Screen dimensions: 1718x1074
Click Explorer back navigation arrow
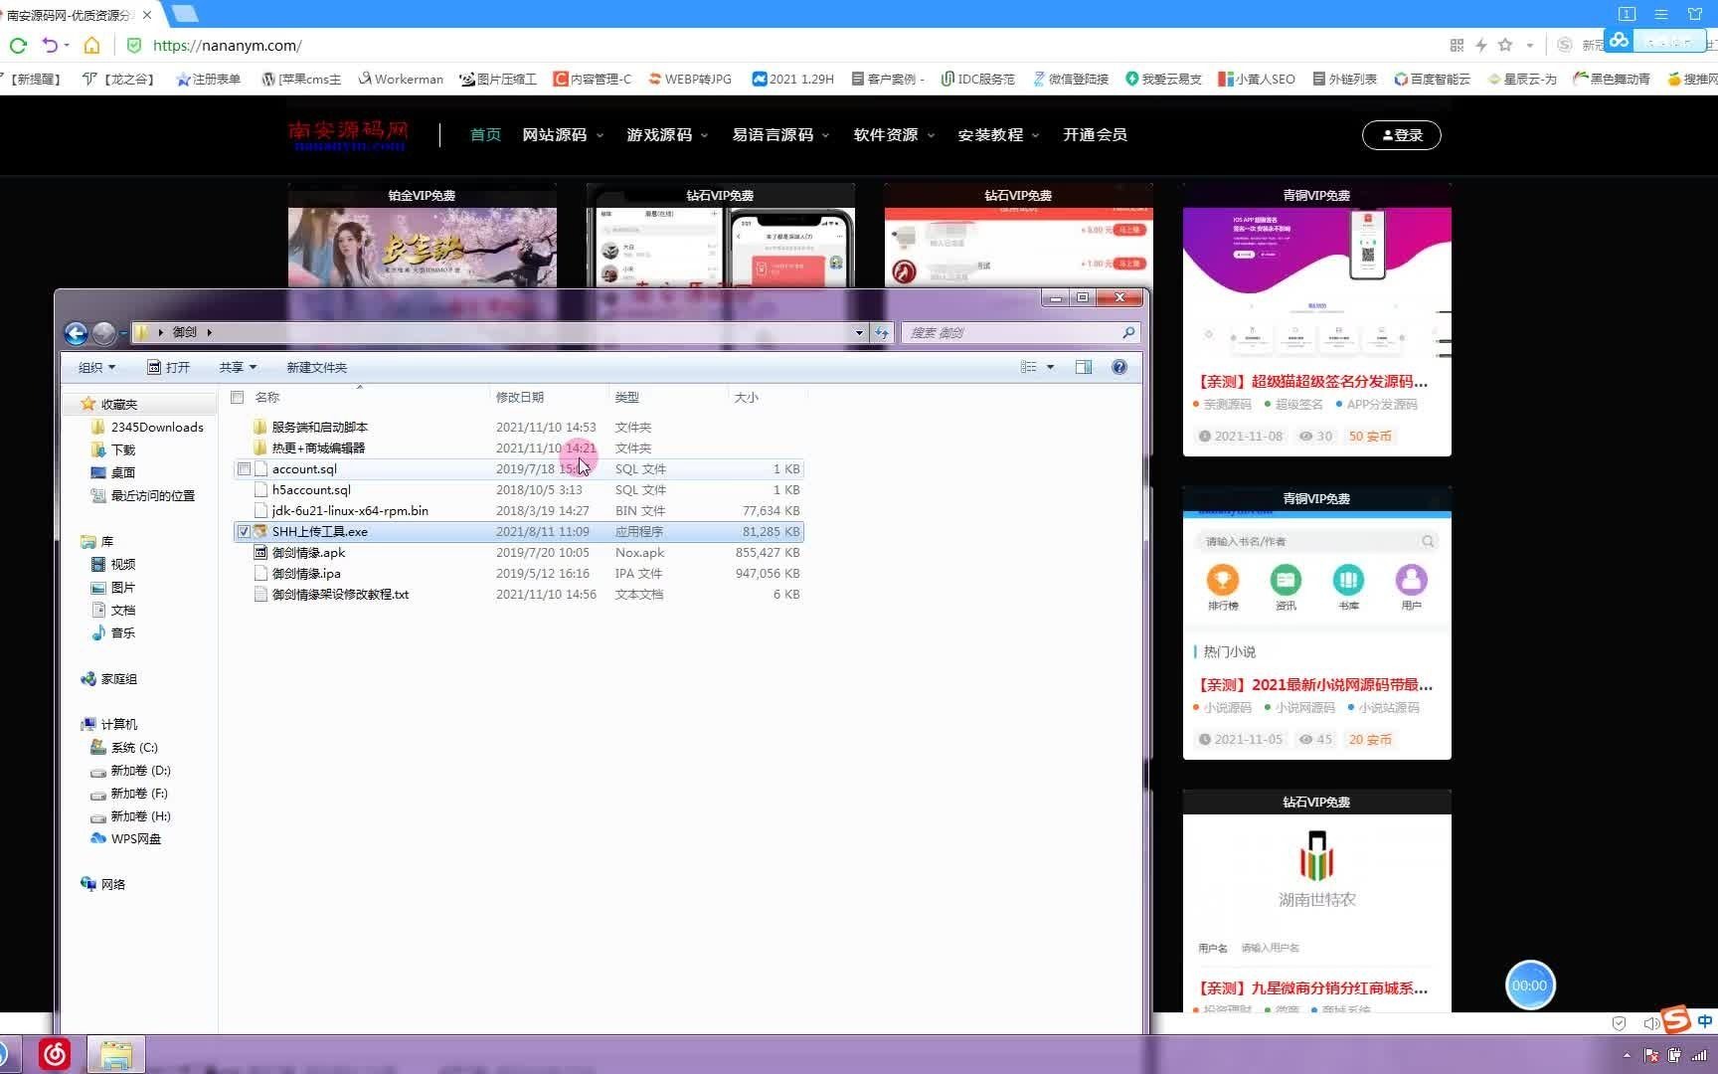[76, 332]
